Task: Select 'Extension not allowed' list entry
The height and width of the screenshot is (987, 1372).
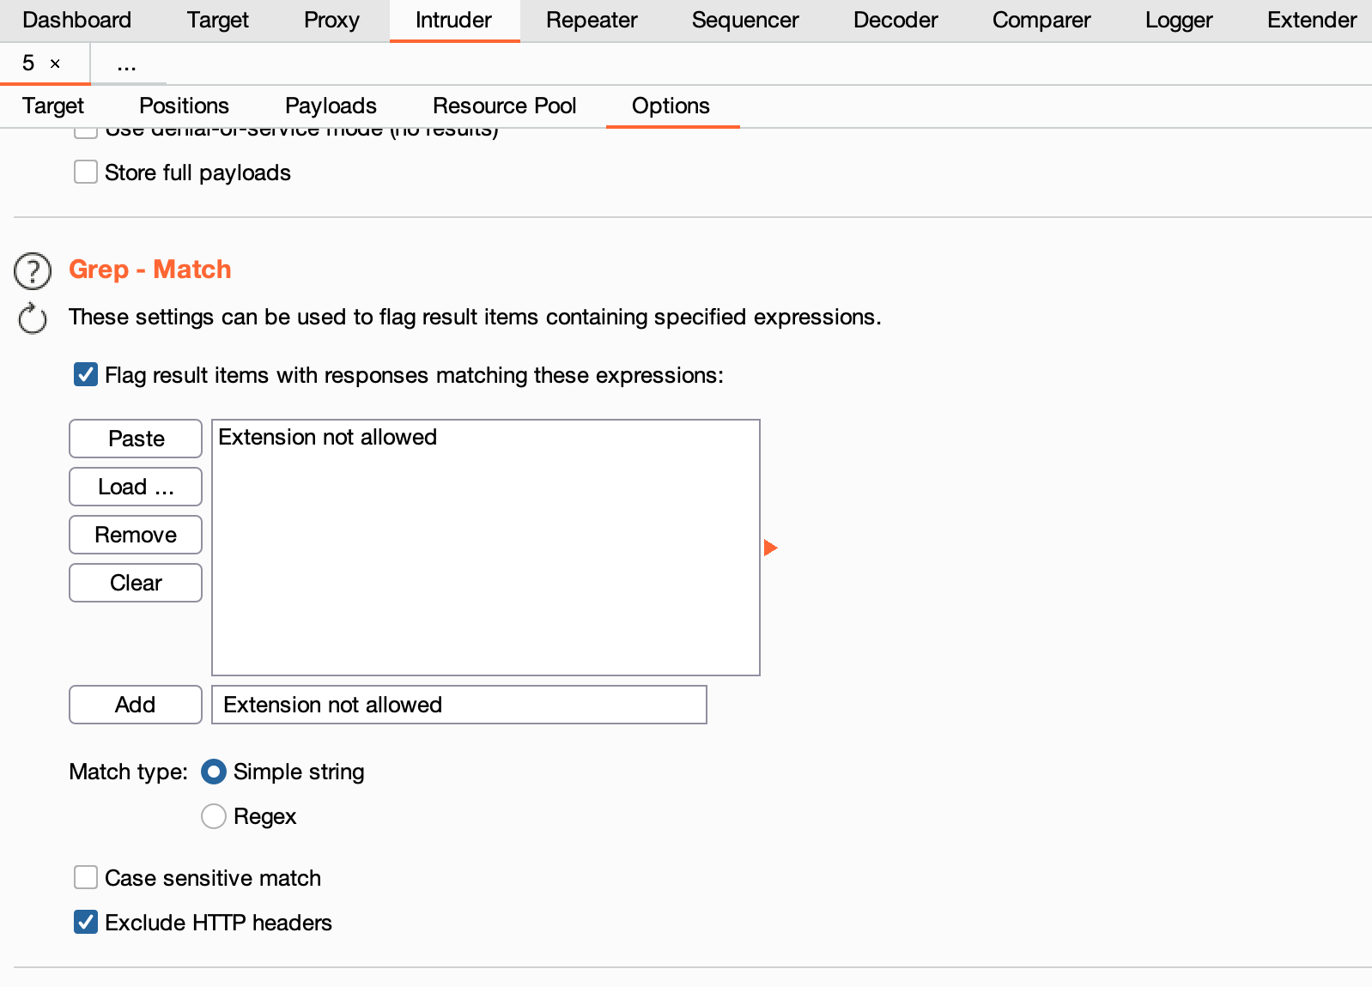Action: (485, 437)
